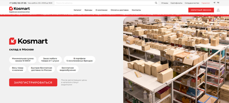
Task: Open the О компании menu item
Action: point(101,10)
